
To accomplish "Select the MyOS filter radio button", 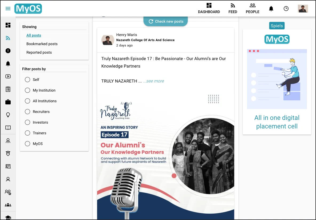I will pyautogui.click(x=27, y=144).
